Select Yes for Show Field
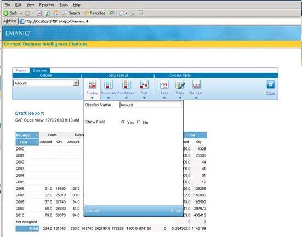 click(x=123, y=122)
